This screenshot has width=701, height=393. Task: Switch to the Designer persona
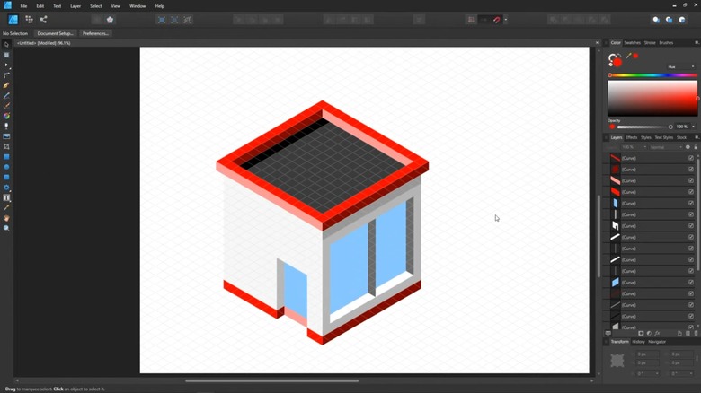[x=13, y=20]
